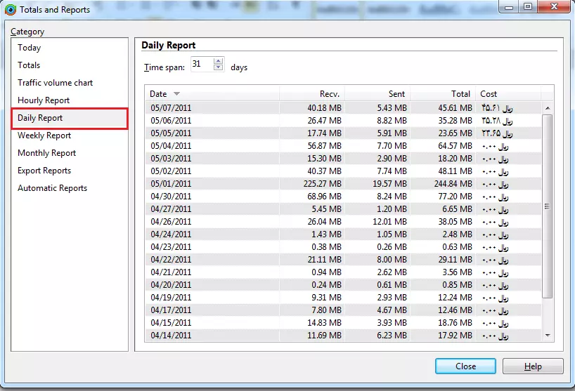575x391 pixels.
Task: Open the Weekly Report category
Action: coord(44,135)
